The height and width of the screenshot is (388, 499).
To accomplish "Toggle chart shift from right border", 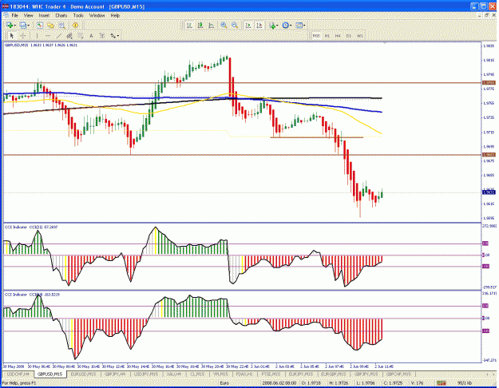I will tap(259, 26).
